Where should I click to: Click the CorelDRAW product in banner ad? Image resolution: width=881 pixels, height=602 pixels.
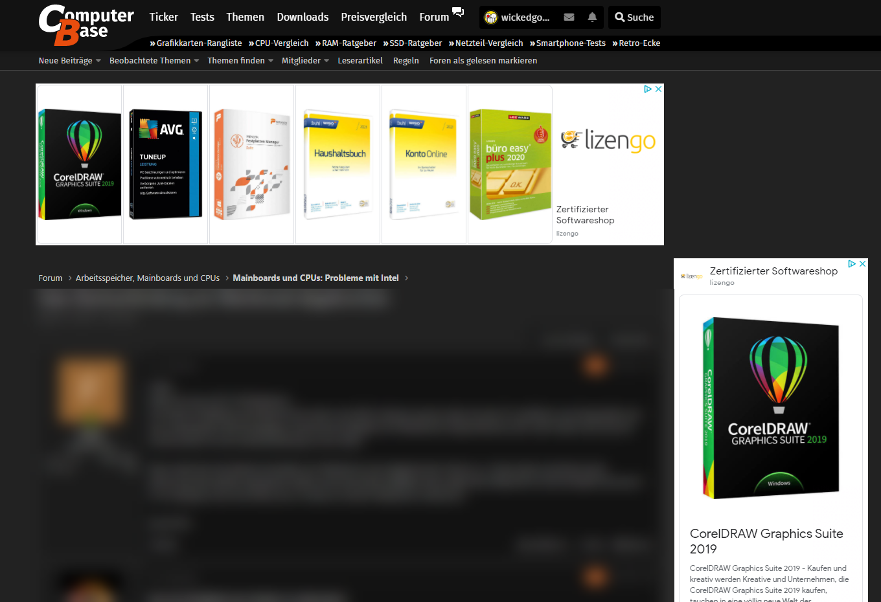click(80, 164)
